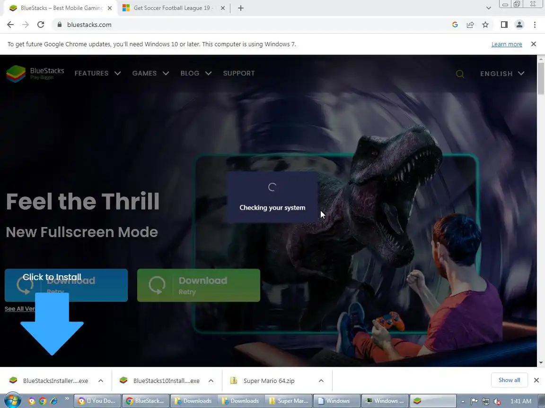Open BlueStacks10Install exe download

coord(166,381)
